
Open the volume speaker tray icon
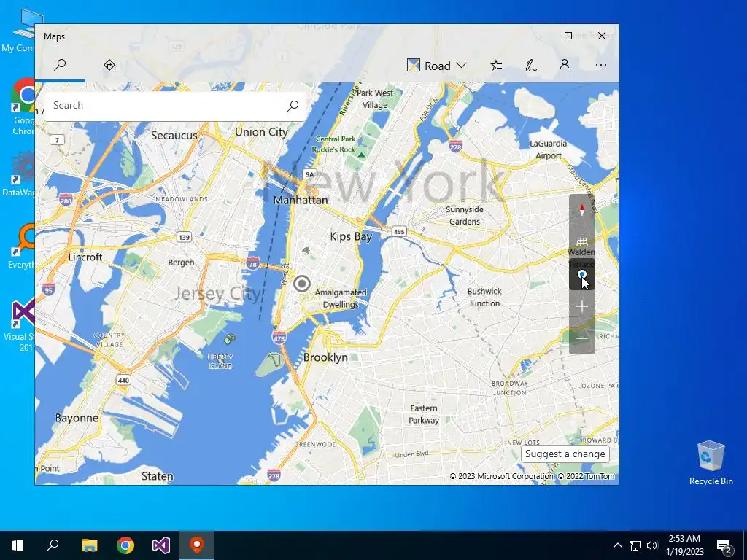[652, 545]
